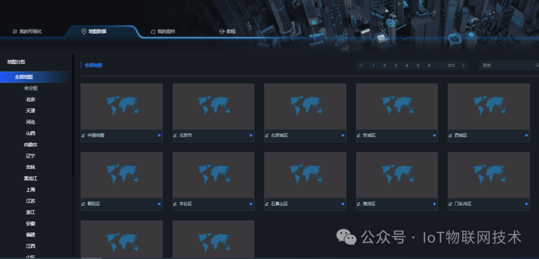Open the 中国地图 map thumbnail
This screenshot has height=259, width=539.
tap(122, 106)
